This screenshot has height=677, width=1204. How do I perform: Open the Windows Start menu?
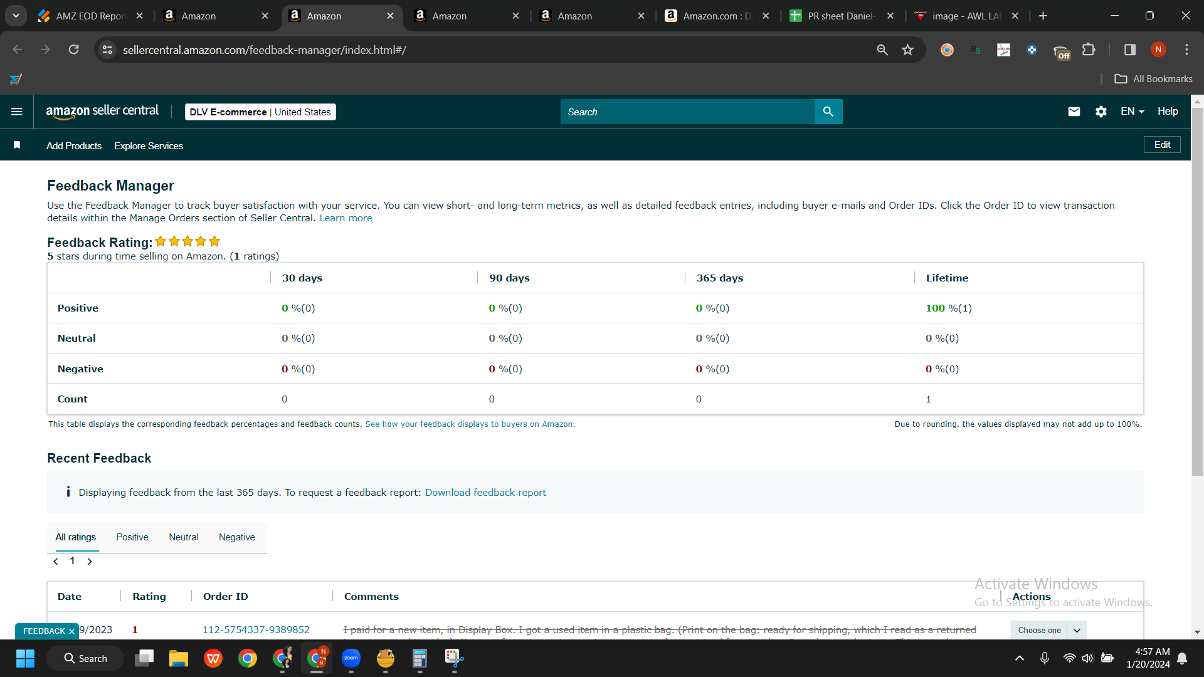tap(26, 658)
